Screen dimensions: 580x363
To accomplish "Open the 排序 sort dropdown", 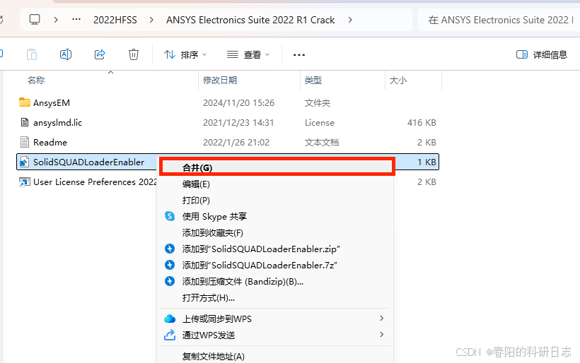I will (x=185, y=54).
